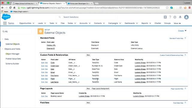The height and width of the screenshot is (108, 192).
Task: Open the Groups nav tab
Action: coord(167,23)
